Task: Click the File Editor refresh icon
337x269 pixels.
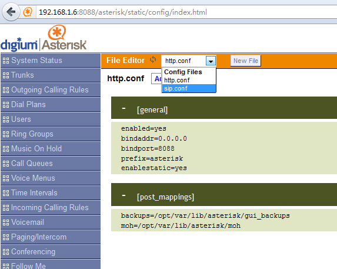Action: 153,59
